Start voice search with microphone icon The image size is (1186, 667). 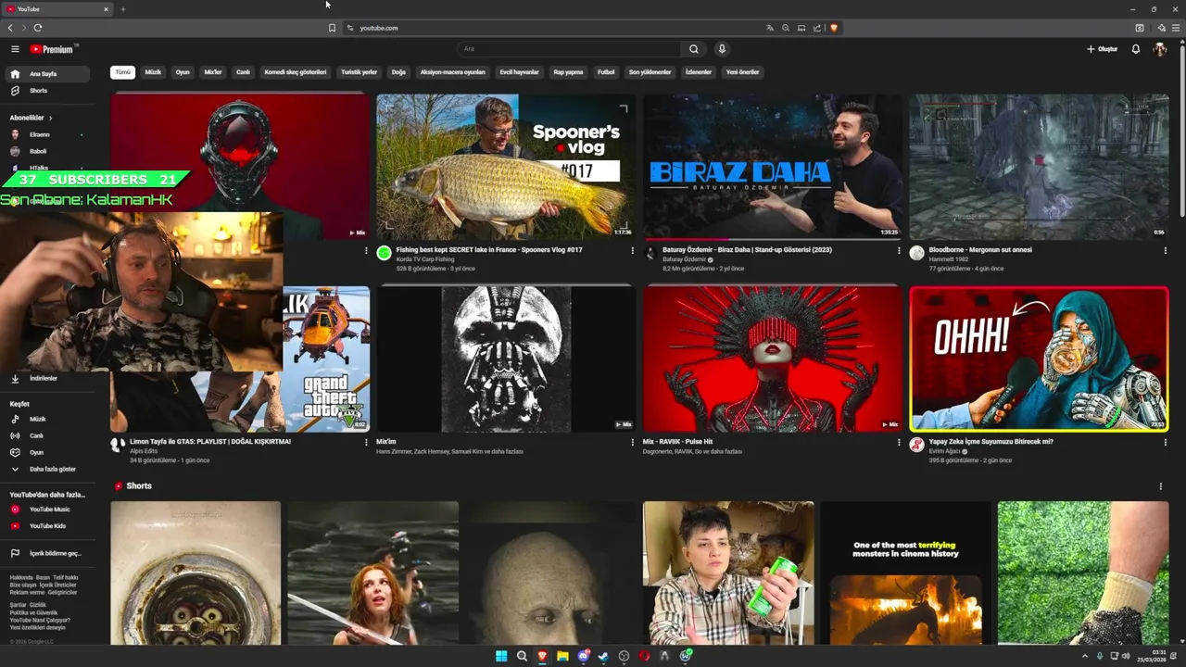(x=722, y=49)
